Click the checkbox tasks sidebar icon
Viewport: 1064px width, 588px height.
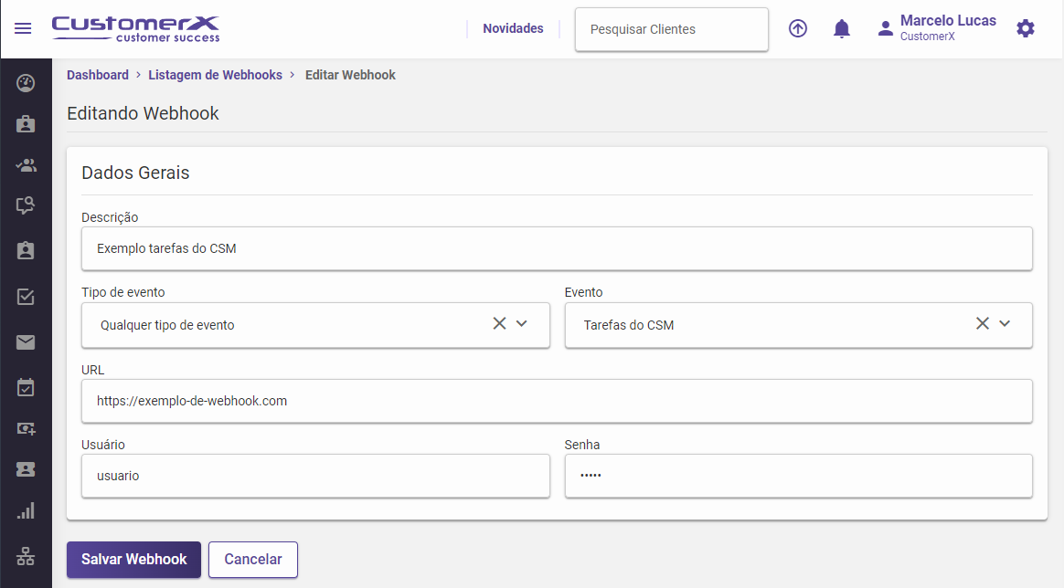[26, 297]
